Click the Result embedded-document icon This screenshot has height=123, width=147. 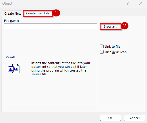pyautogui.click(x=13, y=69)
